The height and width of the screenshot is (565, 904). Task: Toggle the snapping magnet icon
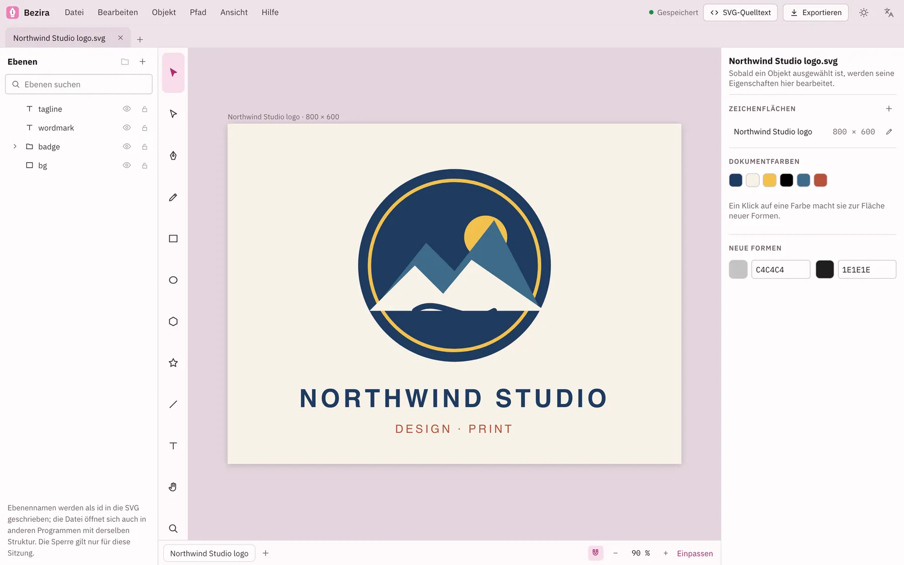tap(596, 553)
